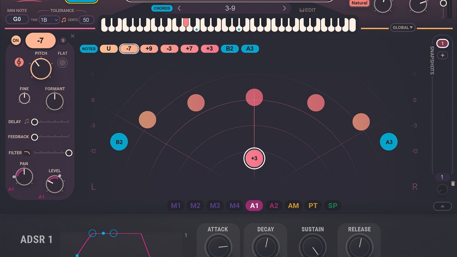Image resolution: width=457 pixels, height=257 pixels.
Task: Open the GLOBAL dropdown
Action: [403, 27]
